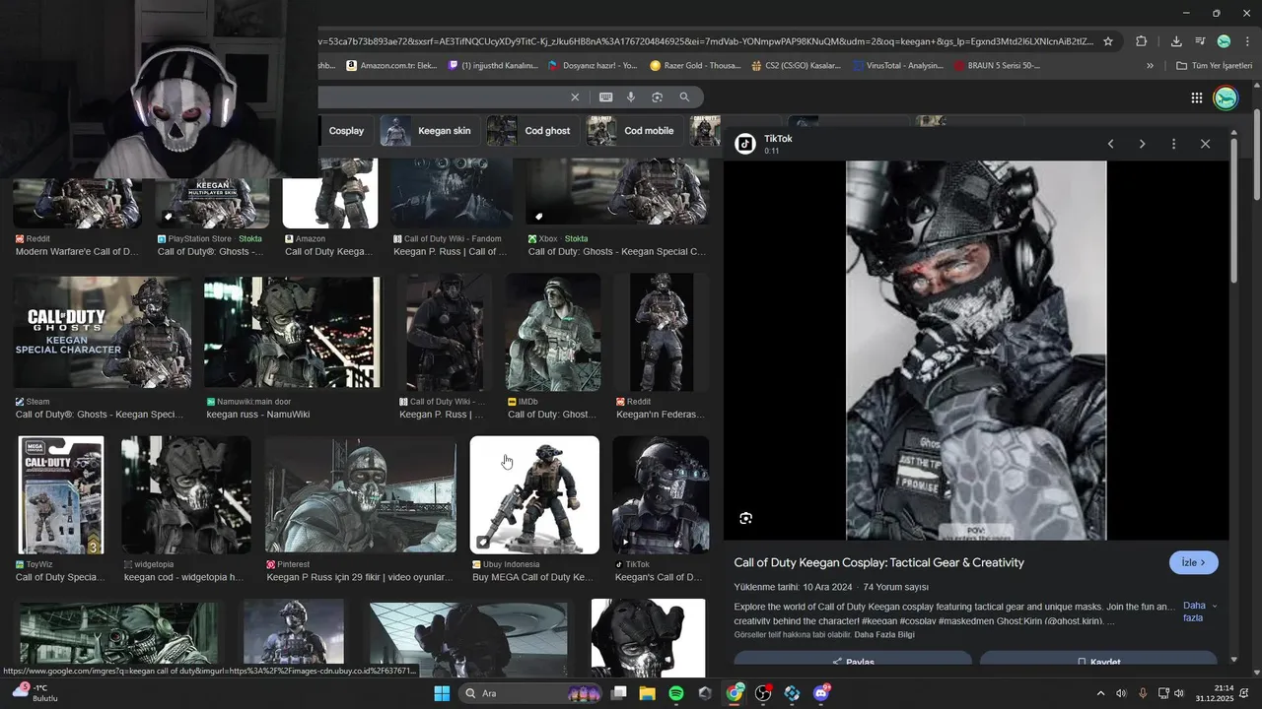Show previous image in preview panel
Screen dimensions: 1262x709
[1110, 144]
